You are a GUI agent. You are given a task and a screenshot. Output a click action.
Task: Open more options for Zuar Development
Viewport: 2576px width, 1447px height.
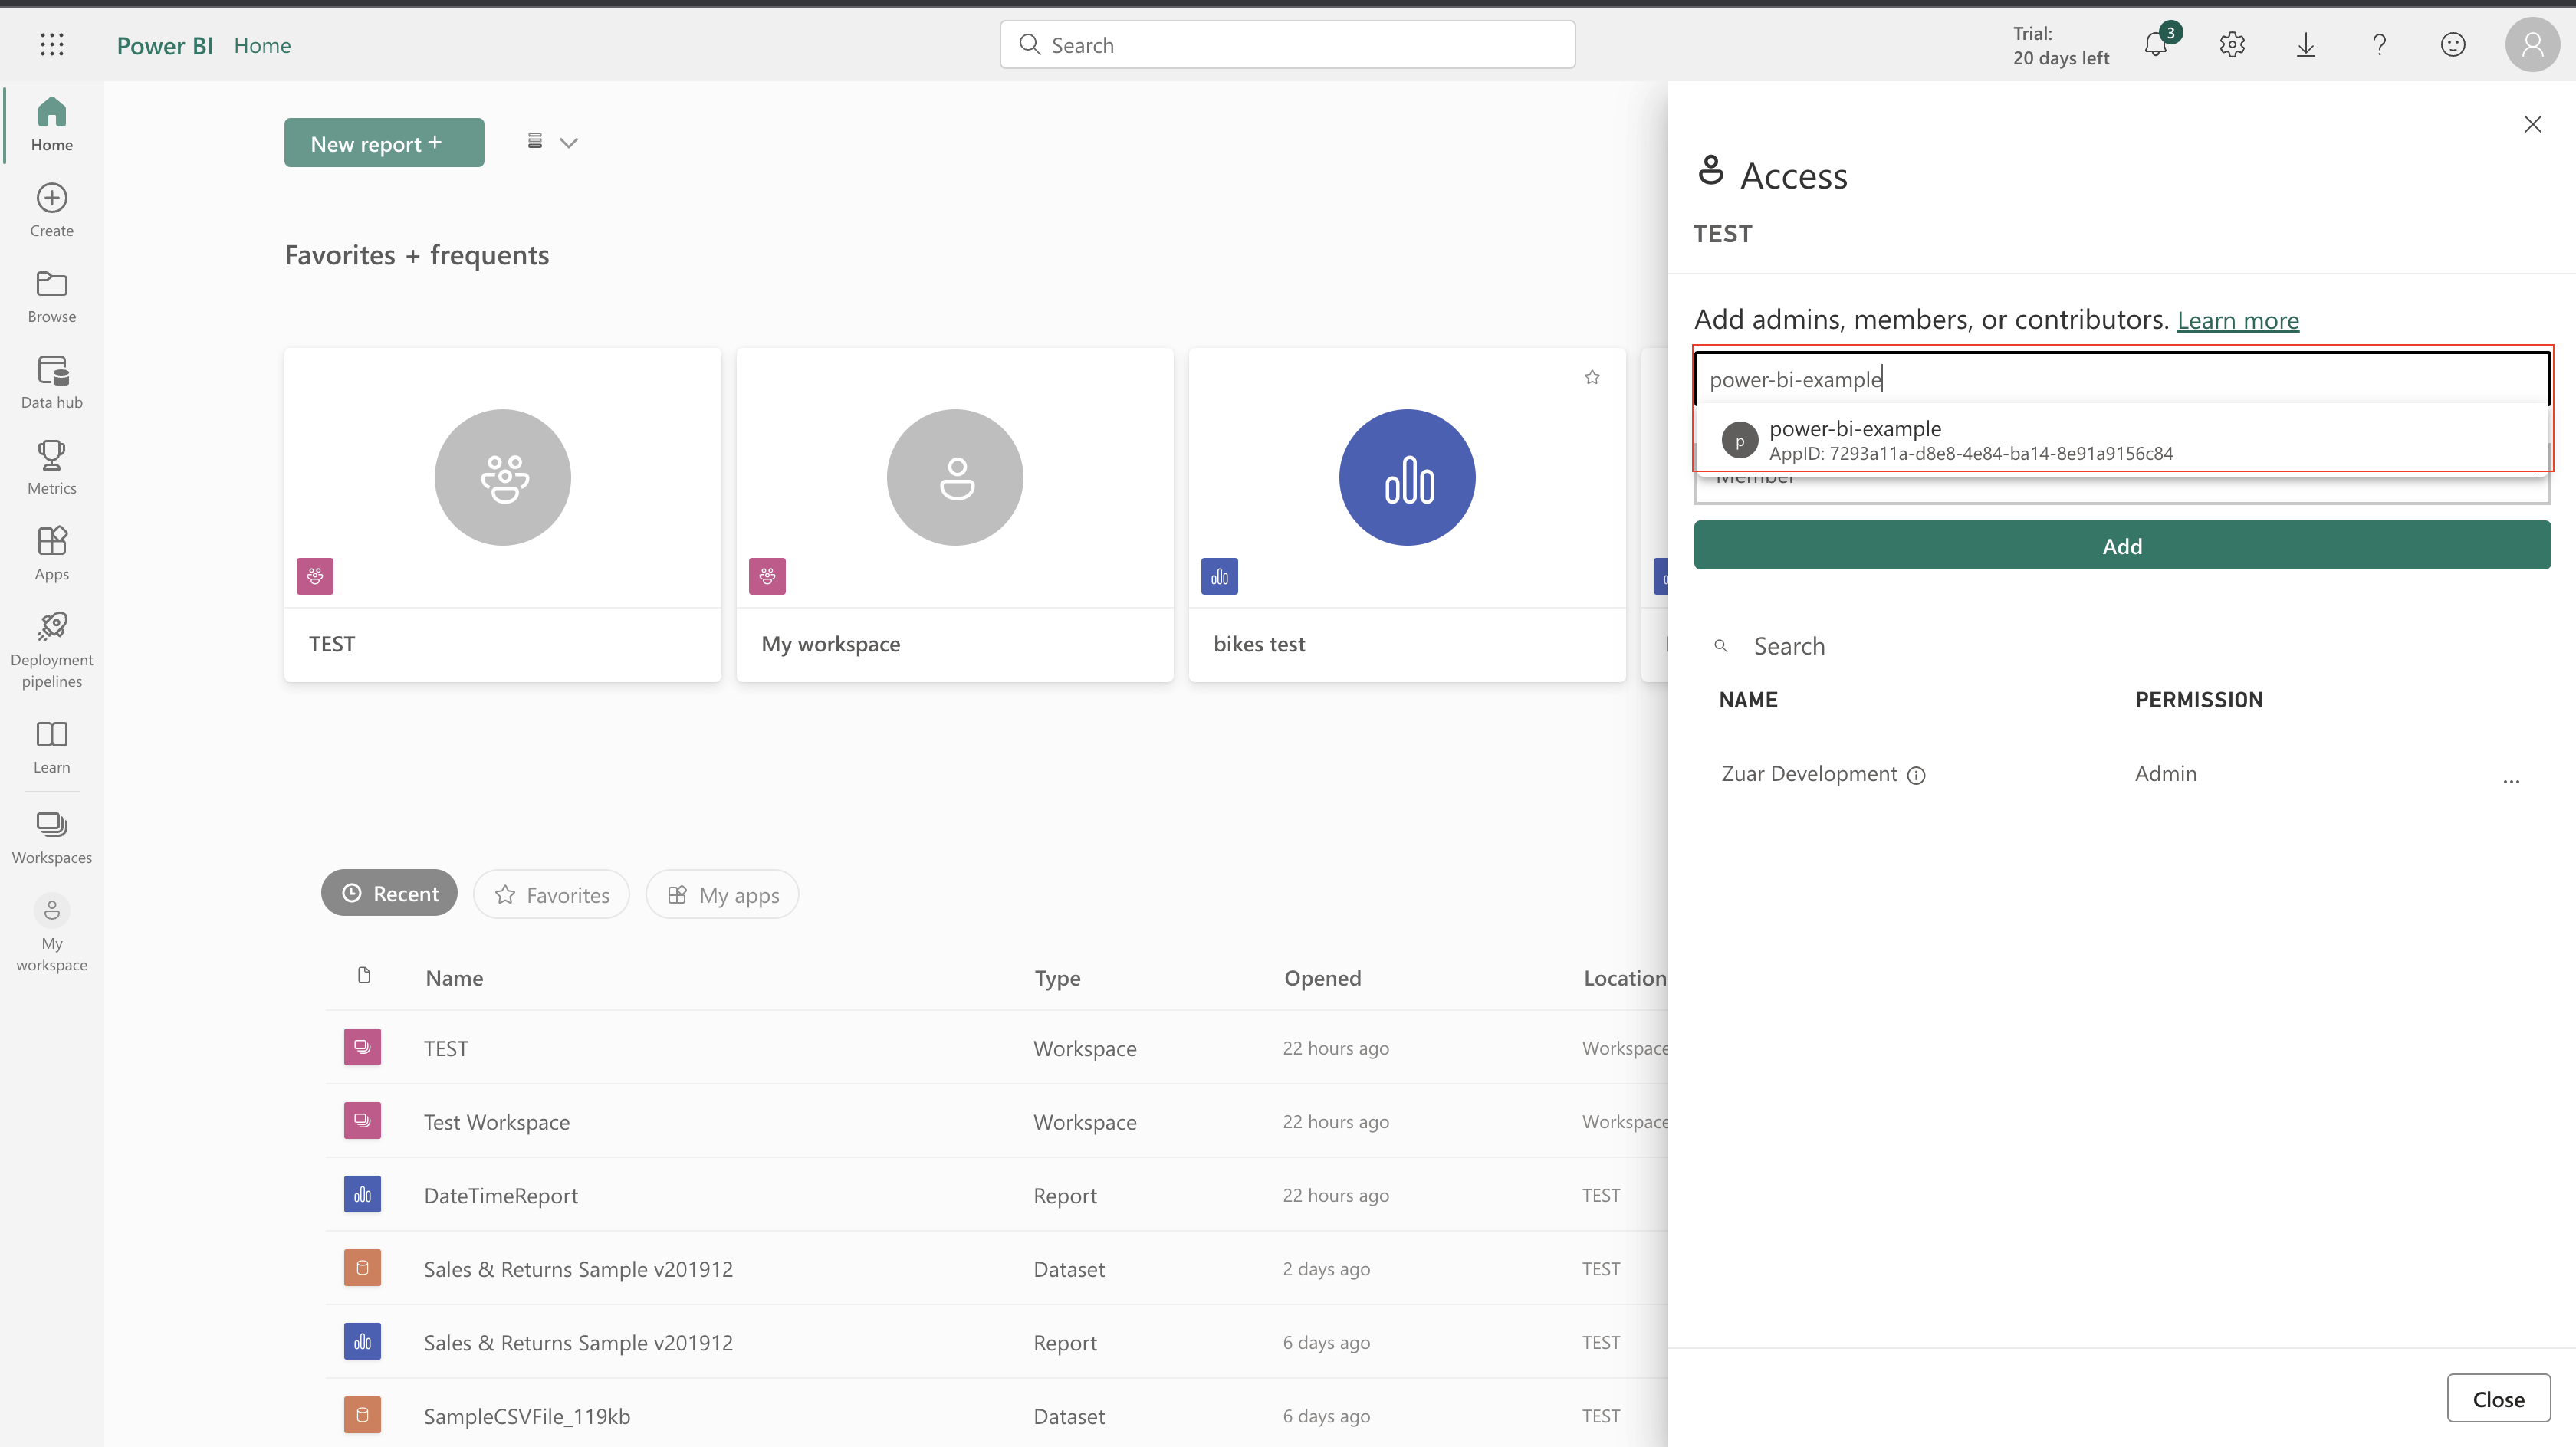click(2511, 780)
